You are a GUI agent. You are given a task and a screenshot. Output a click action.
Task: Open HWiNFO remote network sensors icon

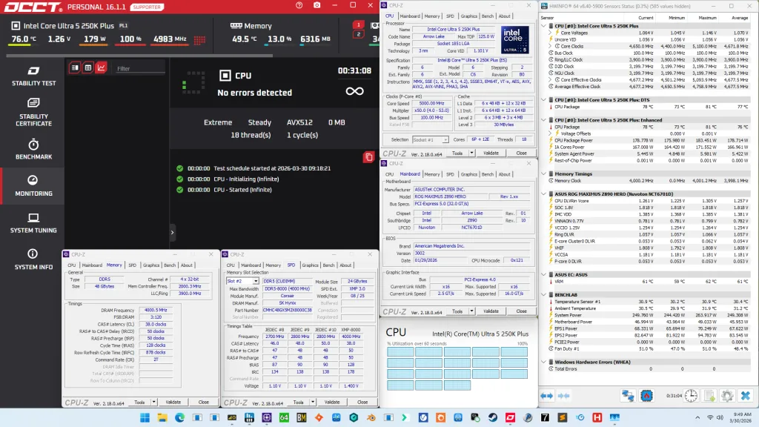[x=628, y=396]
